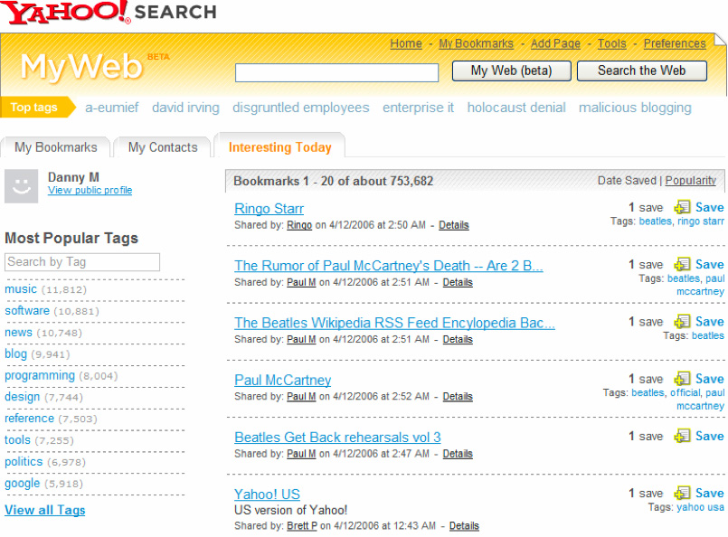The height and width of the screenshot is (537, 728).
Task: Open the programming tag in popular tags
Action: click(40, 375)
